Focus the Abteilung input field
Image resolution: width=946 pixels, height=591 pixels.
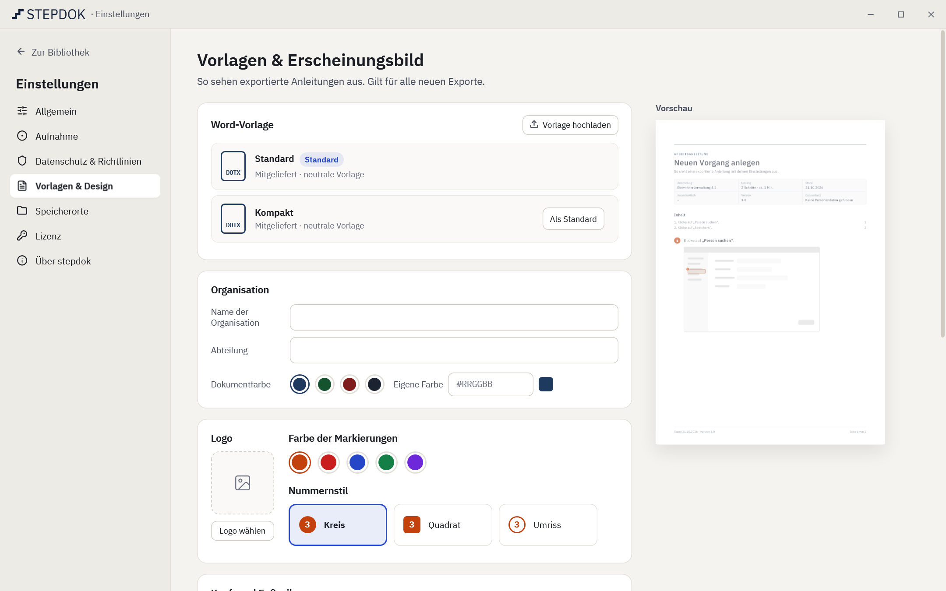pyautogui.click(x=454, y=350)
